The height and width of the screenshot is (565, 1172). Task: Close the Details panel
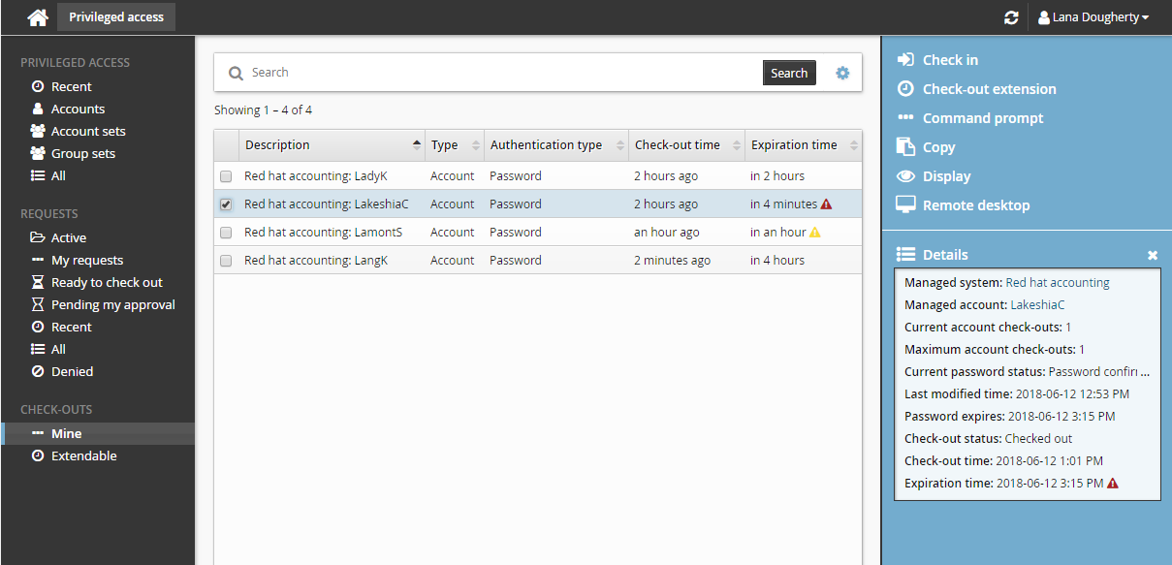point(1153,255)
